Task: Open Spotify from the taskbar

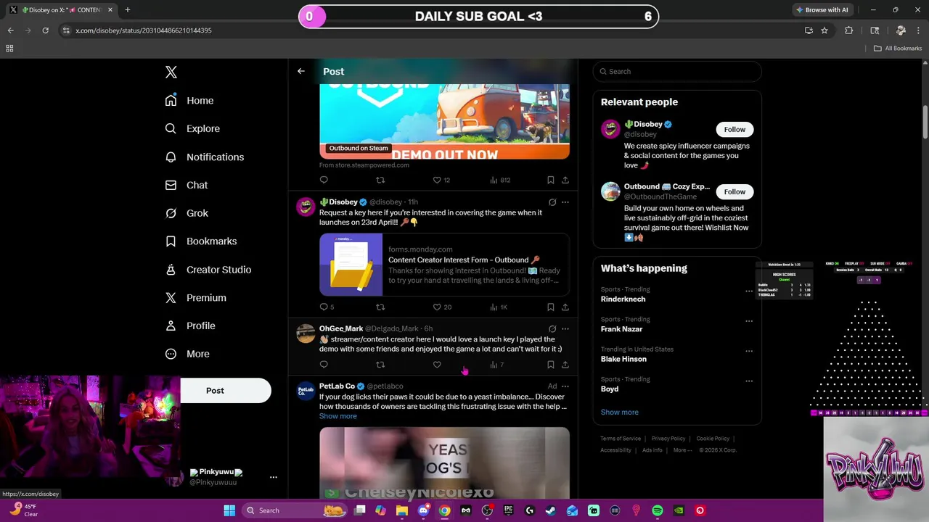Action: [x=658, y=510]
